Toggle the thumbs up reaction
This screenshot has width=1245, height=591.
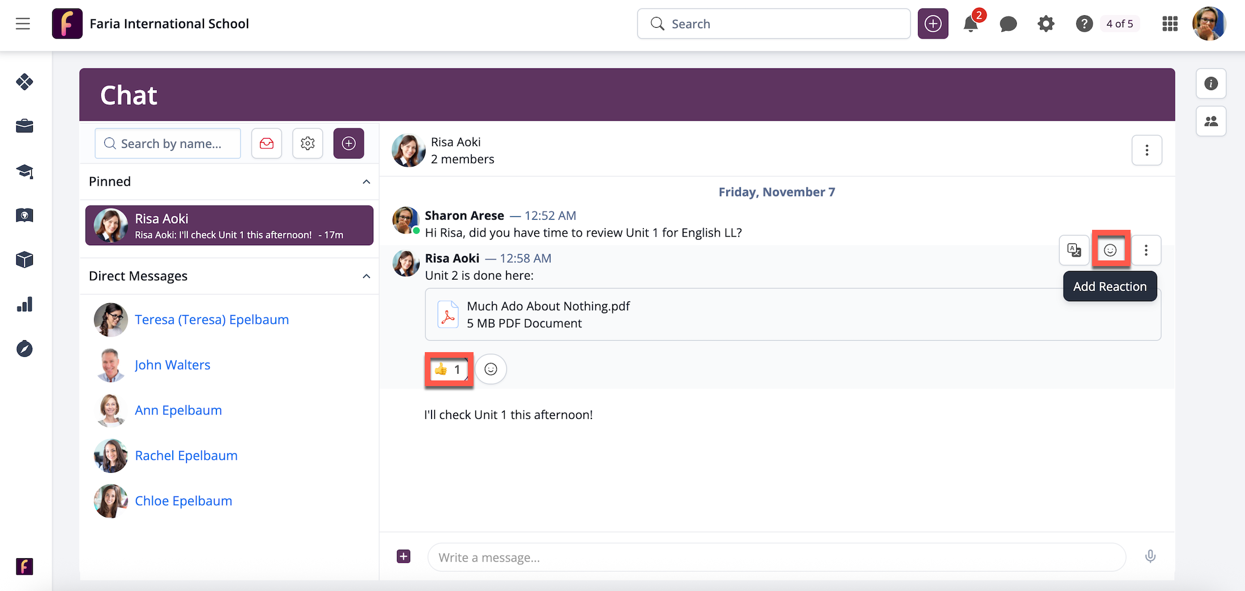coord(448,370)
